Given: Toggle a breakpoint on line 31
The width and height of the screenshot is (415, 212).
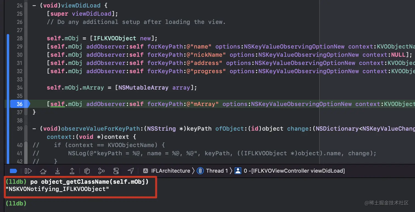Looking at the screenshot, I should [x=19, y=63].
